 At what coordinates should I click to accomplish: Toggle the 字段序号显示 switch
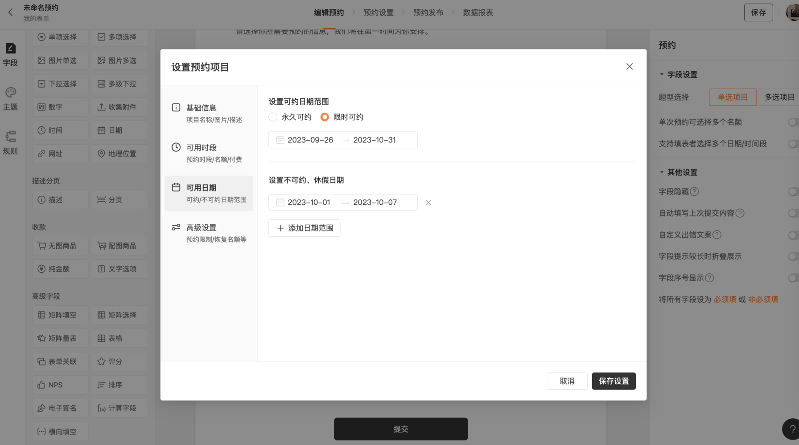point(793,278)
